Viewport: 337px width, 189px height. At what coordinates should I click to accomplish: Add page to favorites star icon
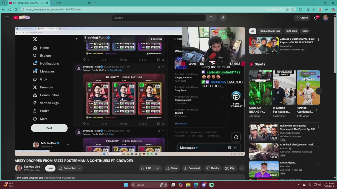(x=293, y=9)
